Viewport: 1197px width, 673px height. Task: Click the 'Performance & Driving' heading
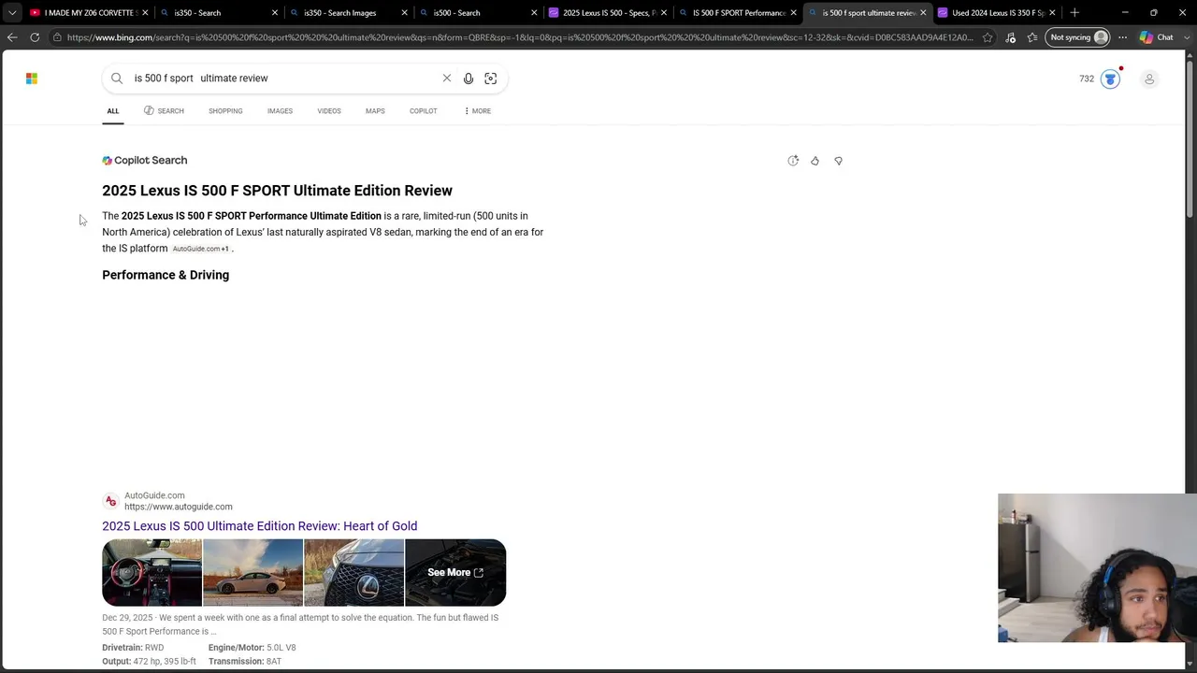(166, 275)
